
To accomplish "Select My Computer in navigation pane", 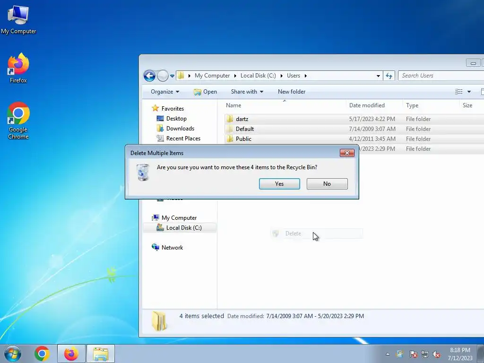I will pyautogui.click(x=179, y=218).
